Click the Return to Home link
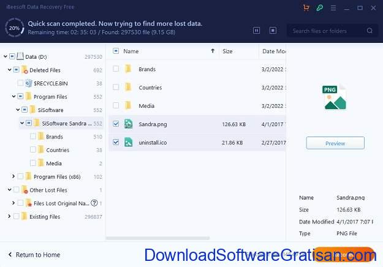Viewport: 383px width, 267px height. pos(38,255)
